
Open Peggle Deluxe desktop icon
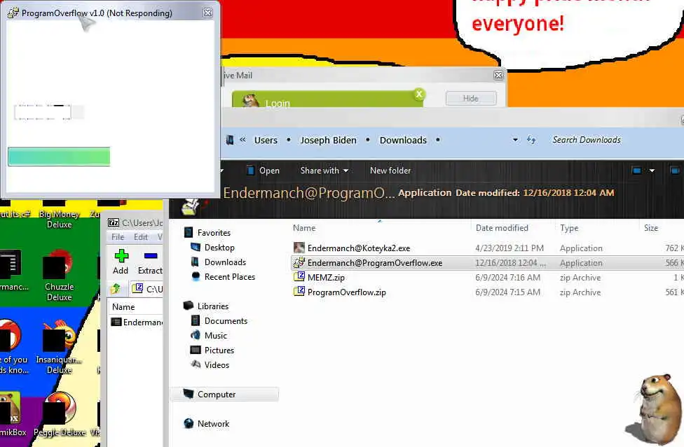60,413
